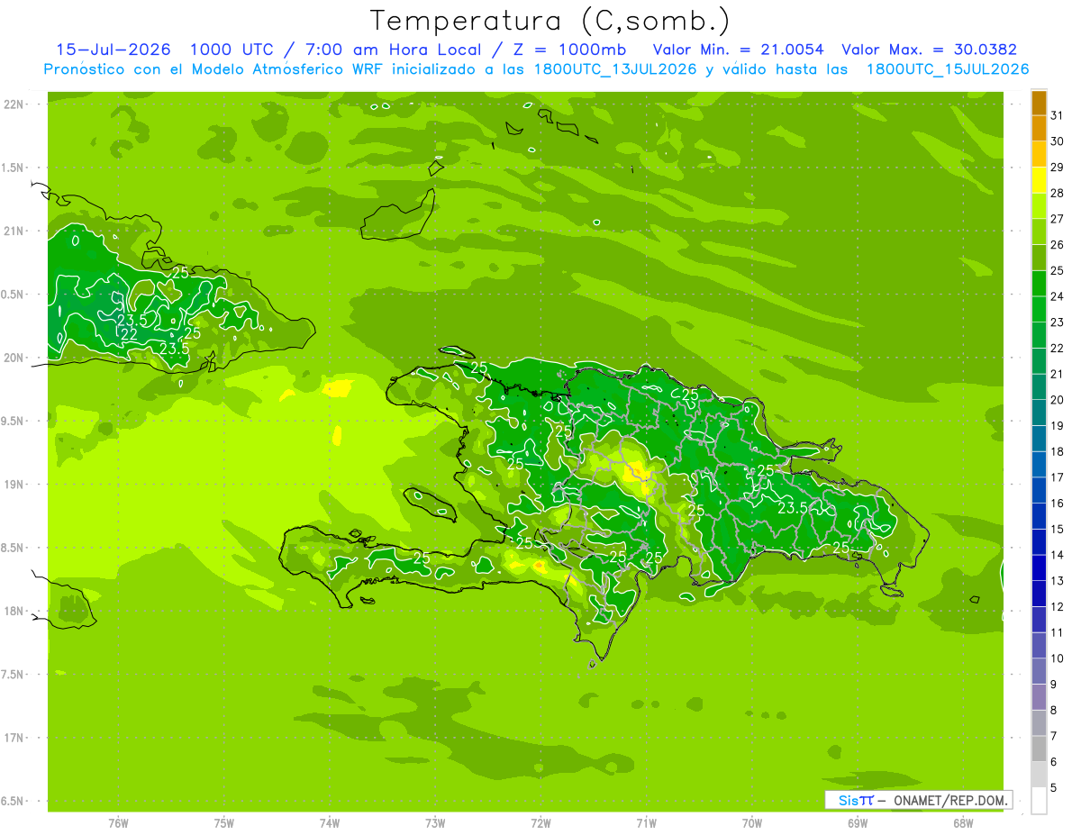Pick the lime legend swatch between 27 and 28
This screenshot has width=1081, height=835.
pyautogui.click(x=1039, y=205)
